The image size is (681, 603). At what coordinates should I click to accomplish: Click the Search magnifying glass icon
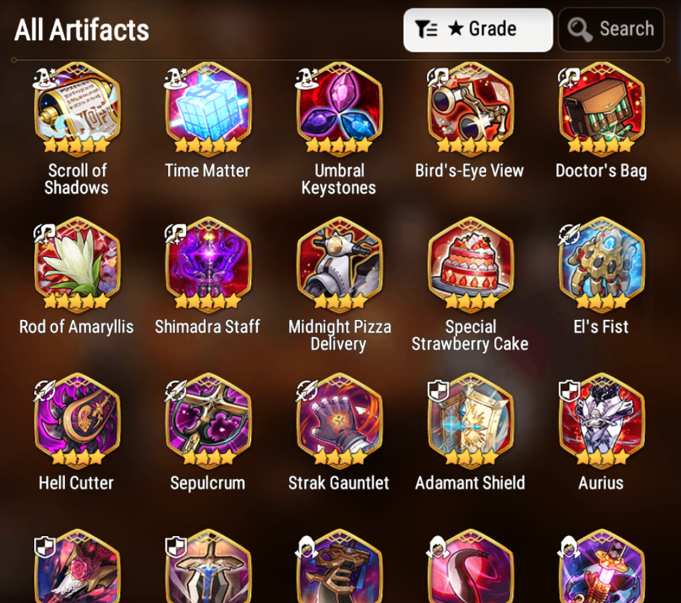[580, 29]
